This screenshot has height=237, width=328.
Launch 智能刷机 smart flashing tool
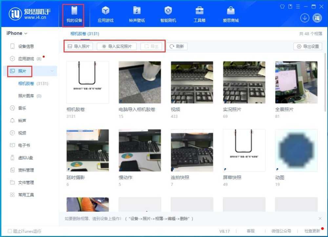tap(168, 13)
